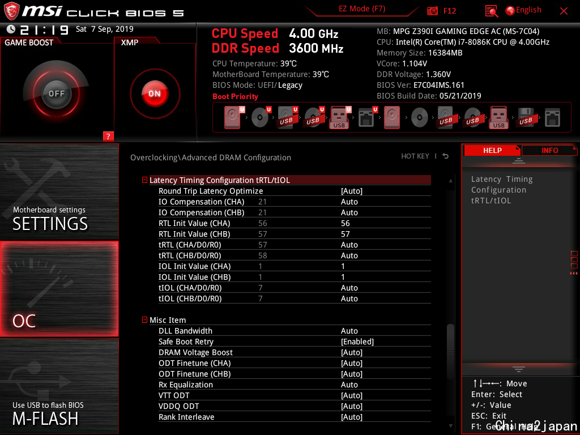
Task: Click the Sat 7 Sep, 2019 date
Action: [104, 29]
